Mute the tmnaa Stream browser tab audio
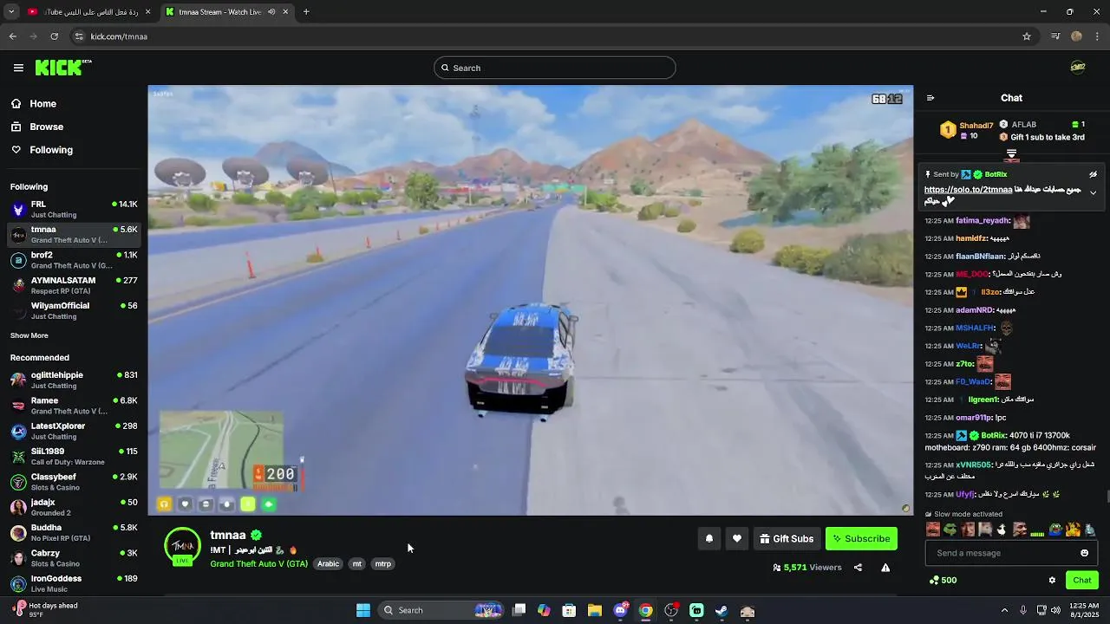The height and width of the screenshot is (624, 1110). pos(271,12)
